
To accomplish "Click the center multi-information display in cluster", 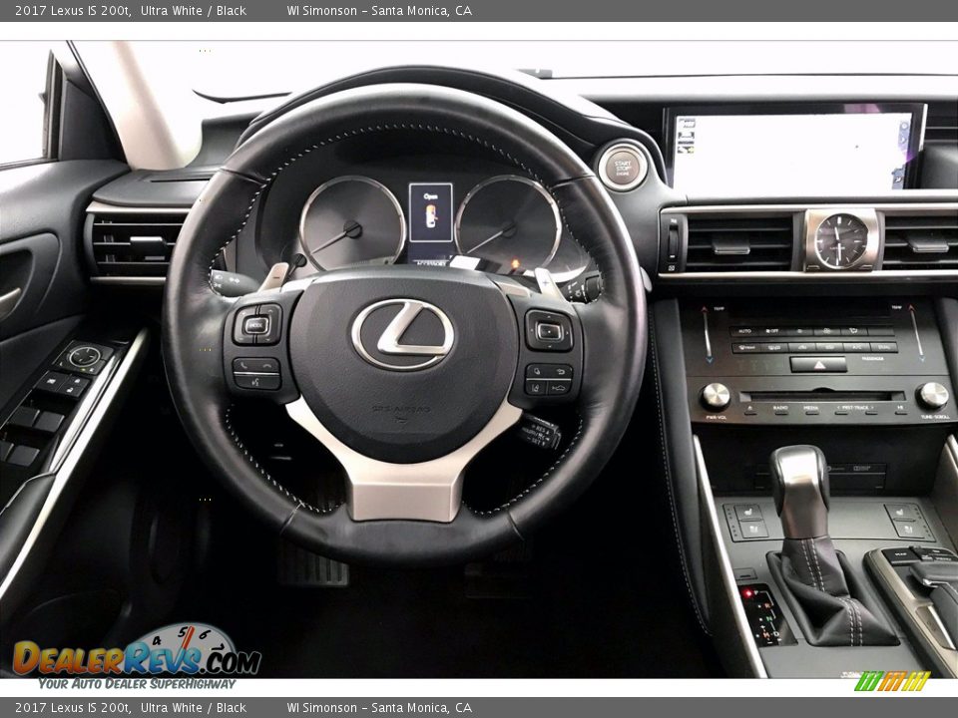I will click(431, 211).
